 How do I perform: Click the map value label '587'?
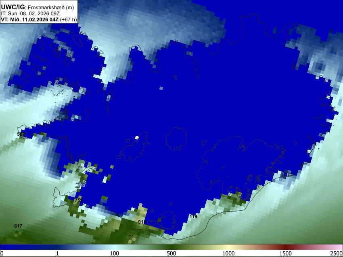(21, 134)
